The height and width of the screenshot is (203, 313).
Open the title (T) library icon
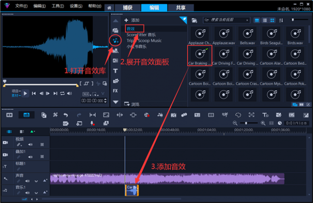coord(116,71)
